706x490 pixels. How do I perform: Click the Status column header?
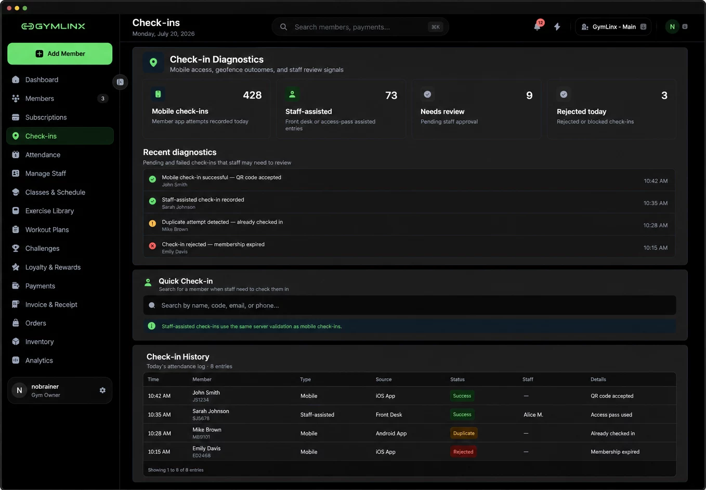tap(457, 379)
